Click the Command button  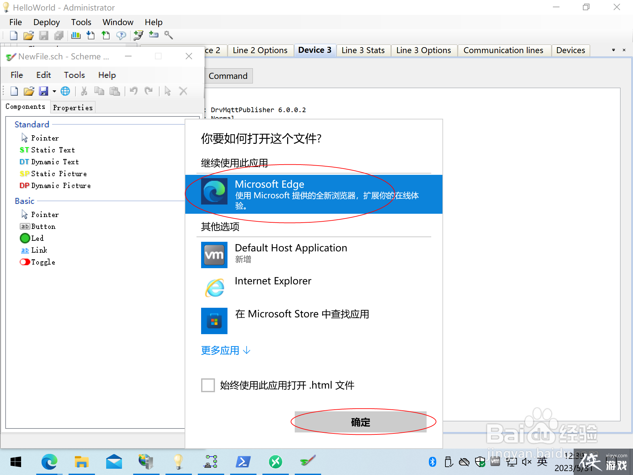(x=228, y=76)
